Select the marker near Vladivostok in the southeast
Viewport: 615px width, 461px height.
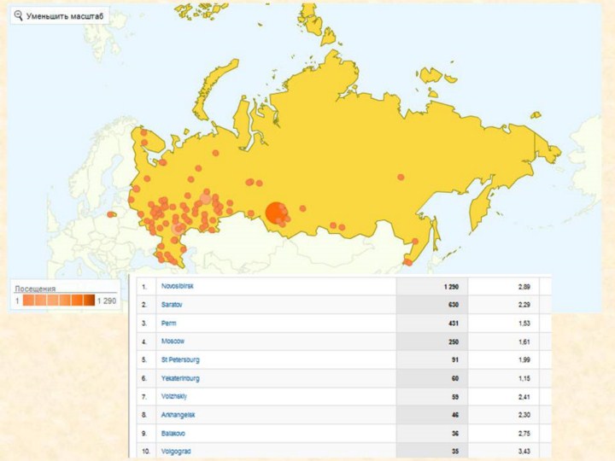(x=408, y=262)
